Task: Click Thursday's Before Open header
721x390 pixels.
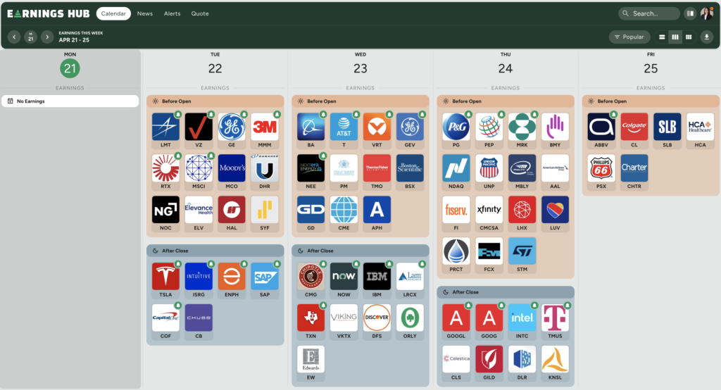Action: coord(506,101)
